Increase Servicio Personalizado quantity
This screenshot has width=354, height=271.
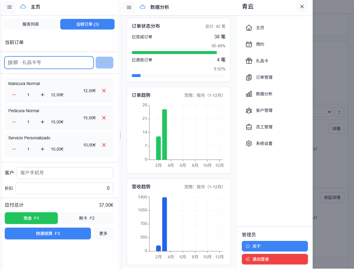[x=43, y=149]
